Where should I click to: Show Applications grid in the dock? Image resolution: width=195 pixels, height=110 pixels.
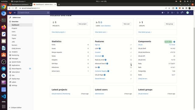click(x=4, y=106)
